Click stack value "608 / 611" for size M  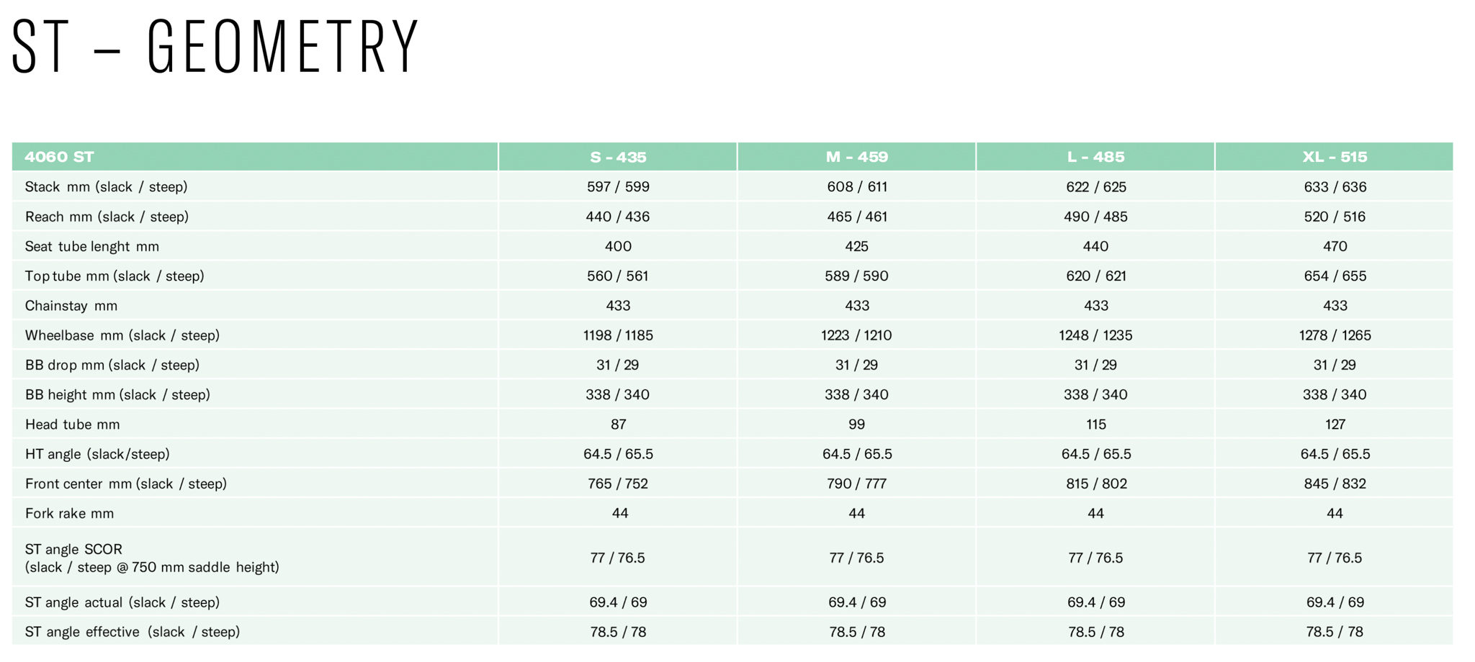pos(857,187)
